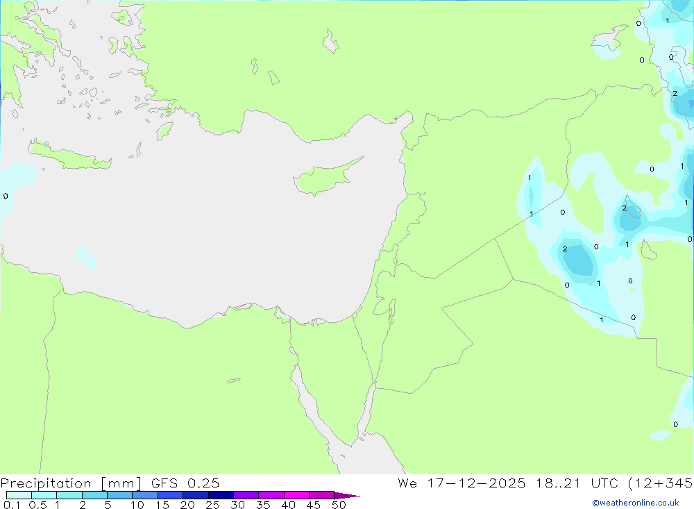The image size is (694, 509).
Task: Click the island of Cyprus on the map
Action: click(x=323, y=178)
